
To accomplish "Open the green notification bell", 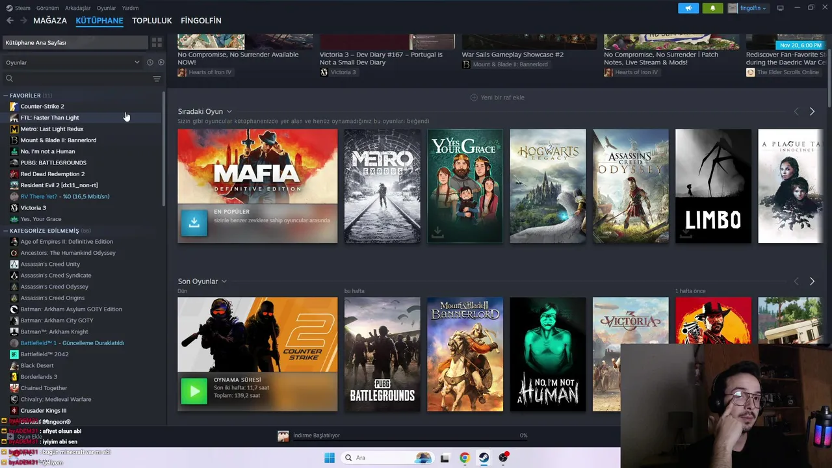I will [712, 8].
